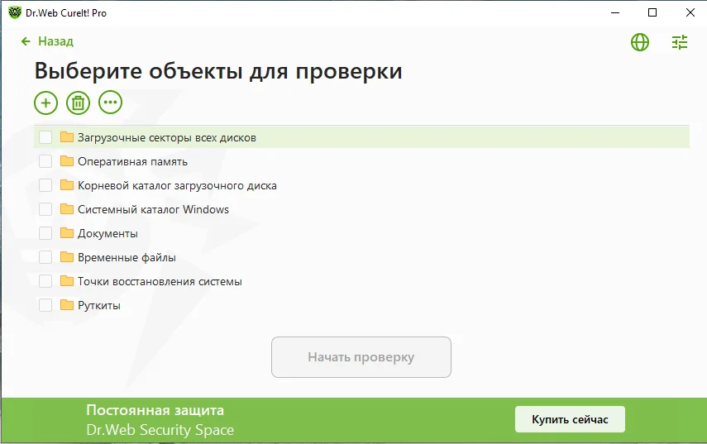The image size is (707, 444).
Task: Select Загрузочные секторы всех дисков text
Action: coord(167,138)
